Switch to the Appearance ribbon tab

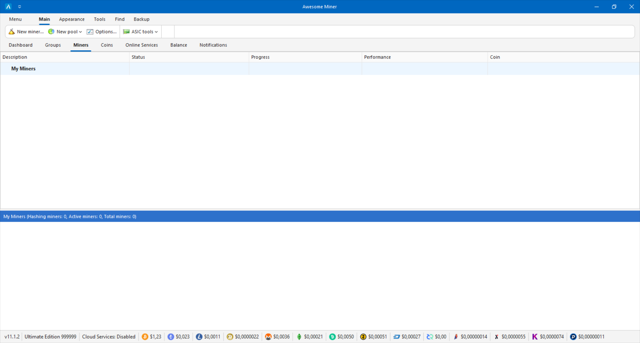72,19
